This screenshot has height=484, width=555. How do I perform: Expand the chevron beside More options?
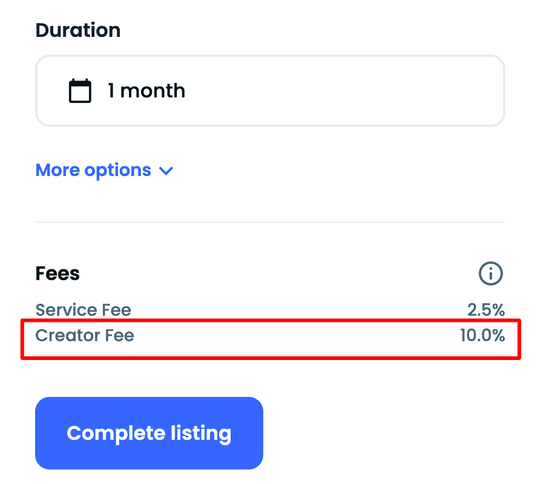coord(166,171)
